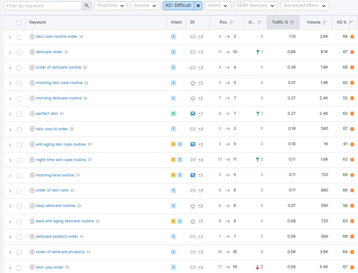This screenshot has height=273, width=358.
Task: Open the Positions filter dropdown
Action: pos(111,6)
